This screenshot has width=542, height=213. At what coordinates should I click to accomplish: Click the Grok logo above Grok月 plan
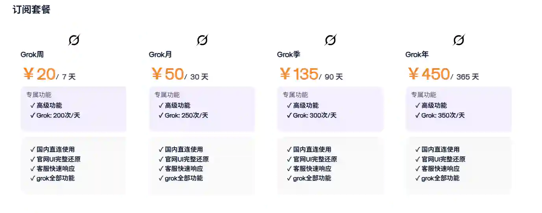click(202, 40)
